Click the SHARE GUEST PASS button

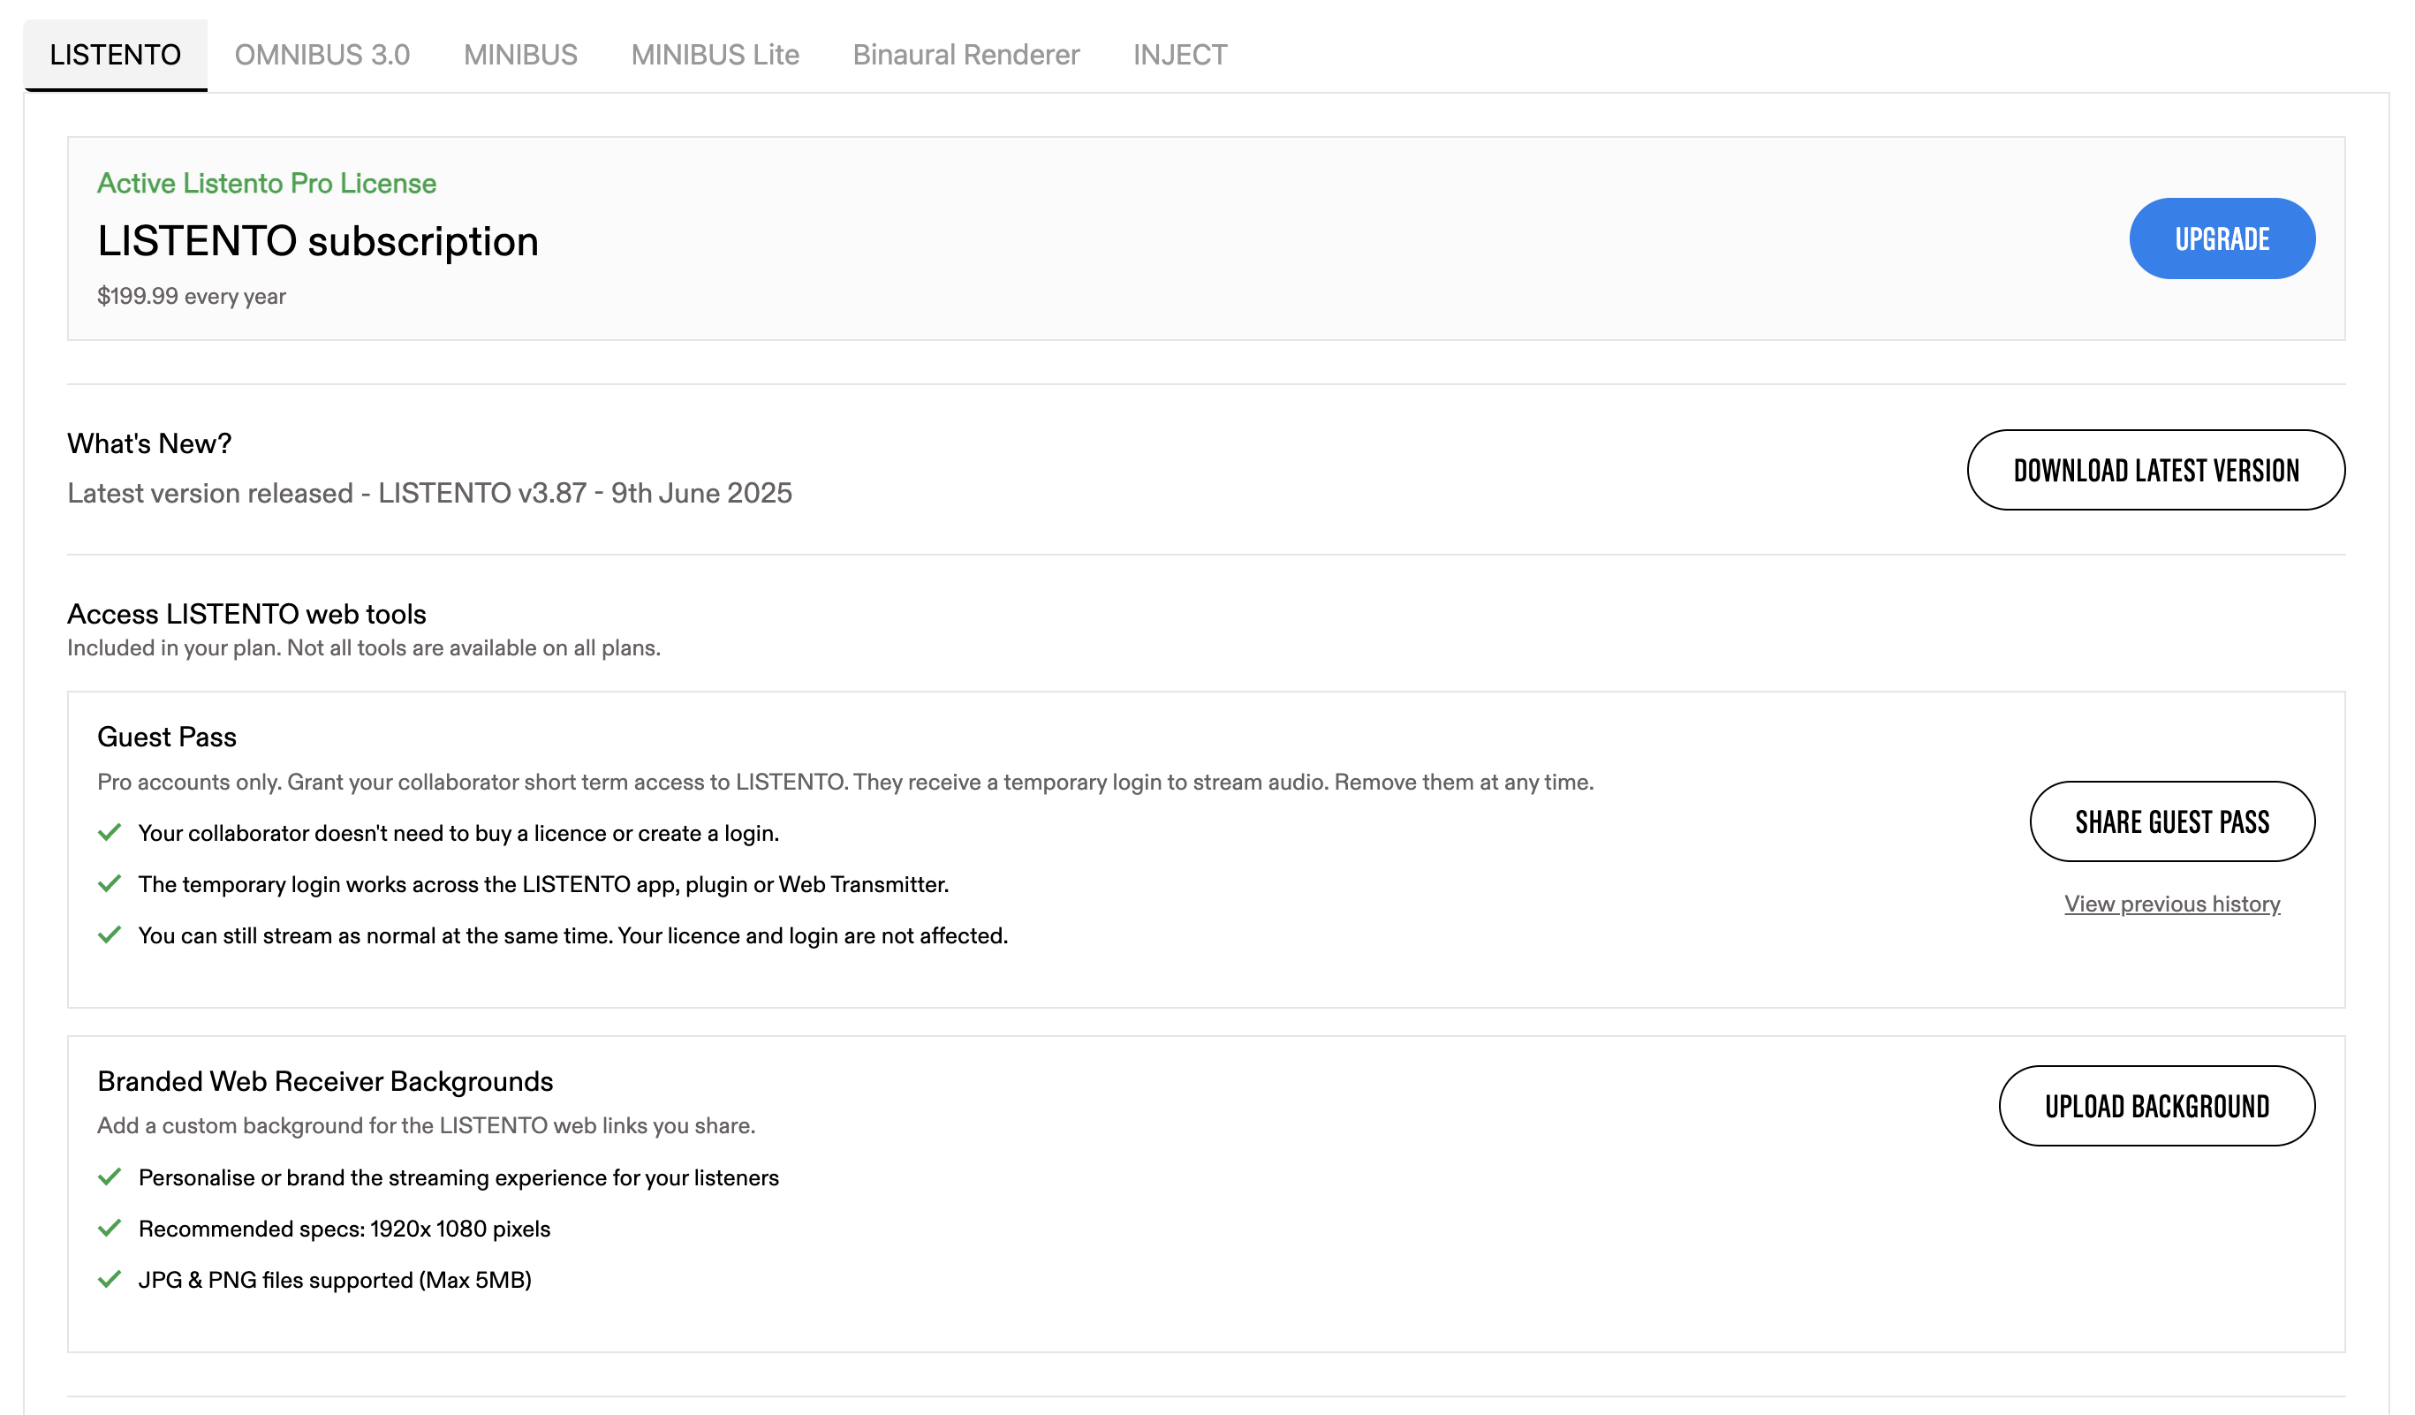[x=2171, y=822]
